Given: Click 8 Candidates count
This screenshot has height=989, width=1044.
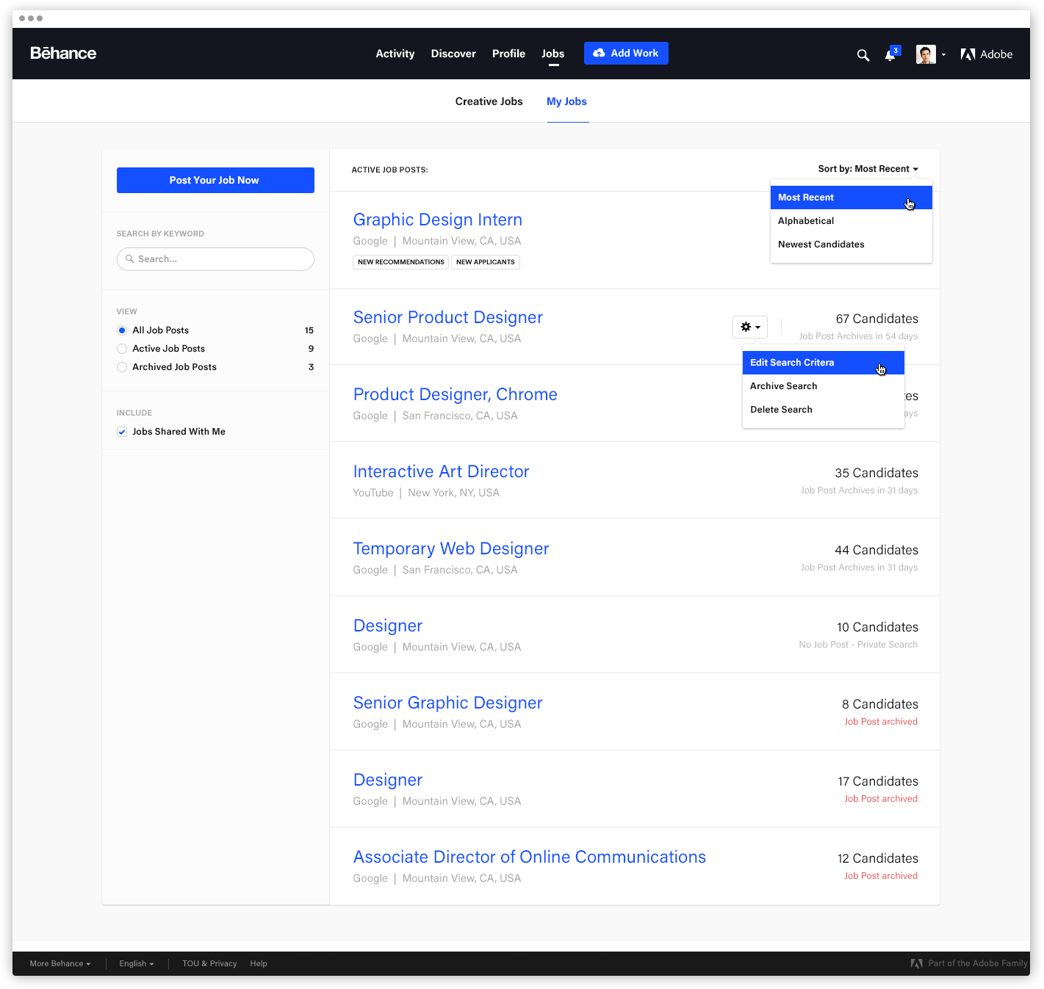Looking at the screenshot, I should pyautogui.click(x=880, y=704).
